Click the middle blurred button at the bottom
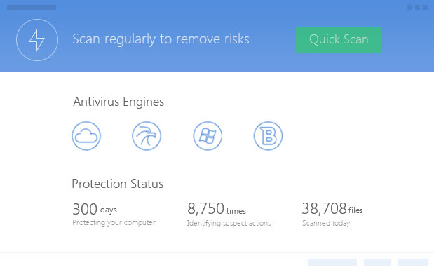The image size is (434, 270). pos(377,262)
